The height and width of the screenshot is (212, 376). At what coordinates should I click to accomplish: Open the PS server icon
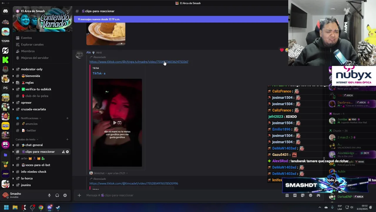pyautogui.click(x=5, y=88)
